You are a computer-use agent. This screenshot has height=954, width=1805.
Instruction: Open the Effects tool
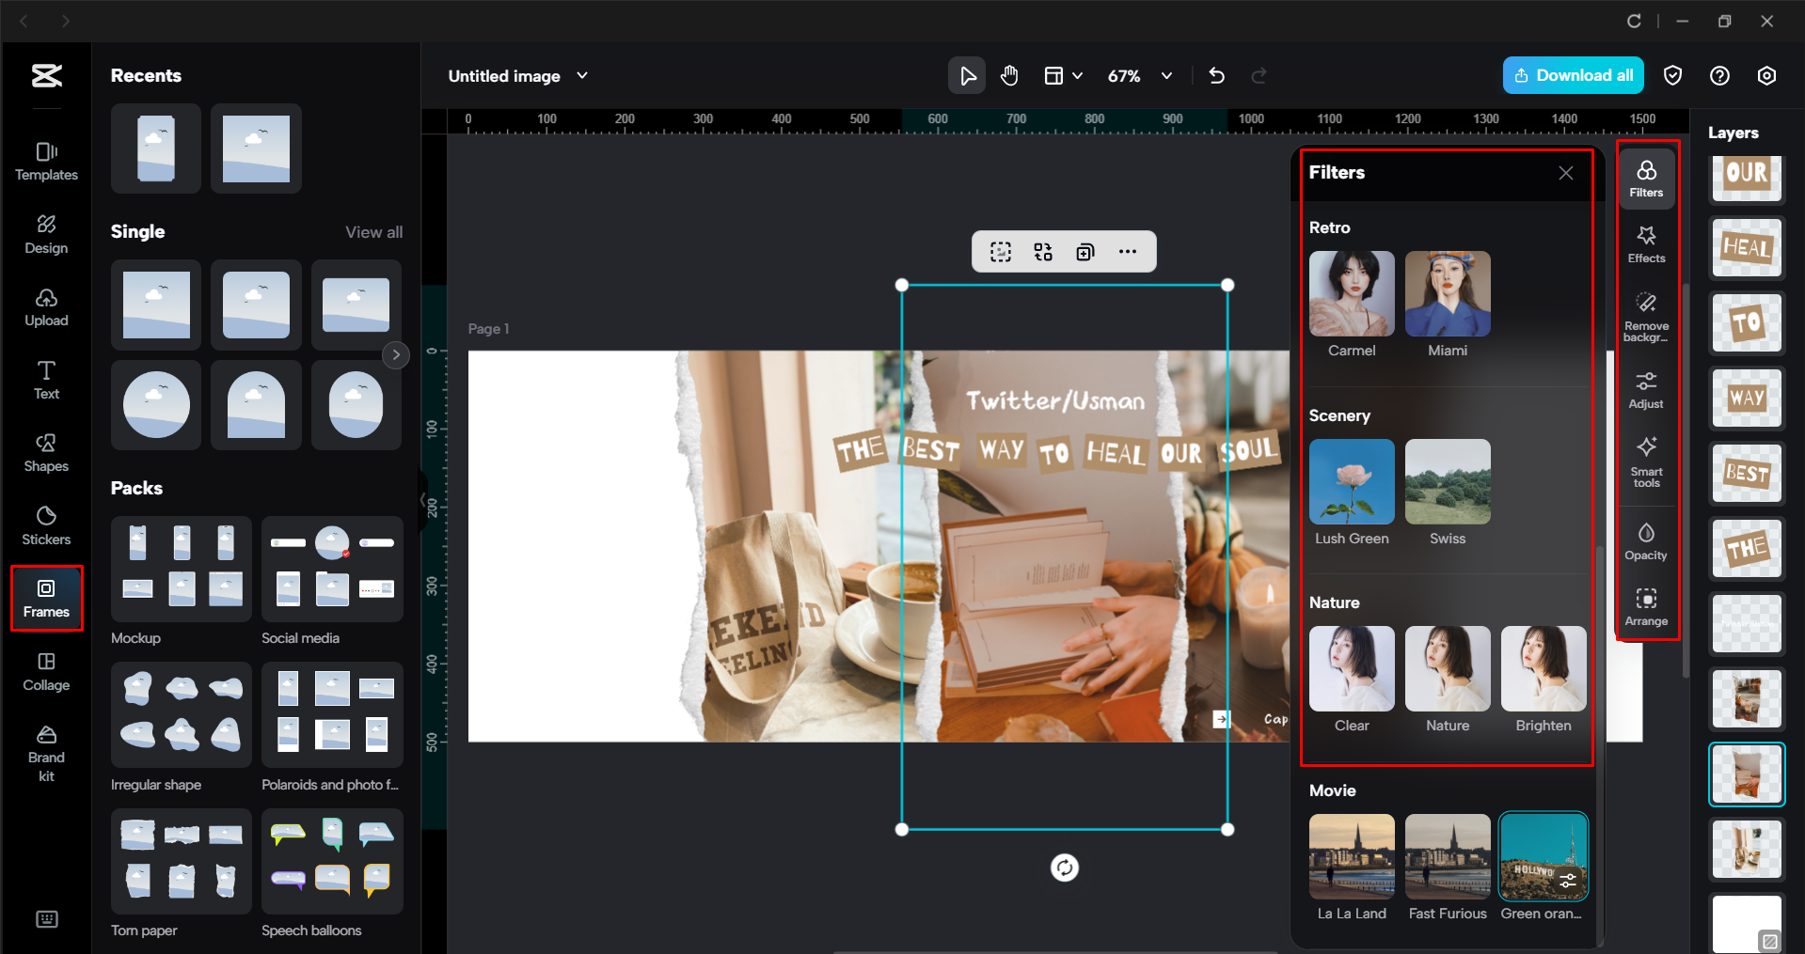pyautogui.click(x=1646, y=244)
